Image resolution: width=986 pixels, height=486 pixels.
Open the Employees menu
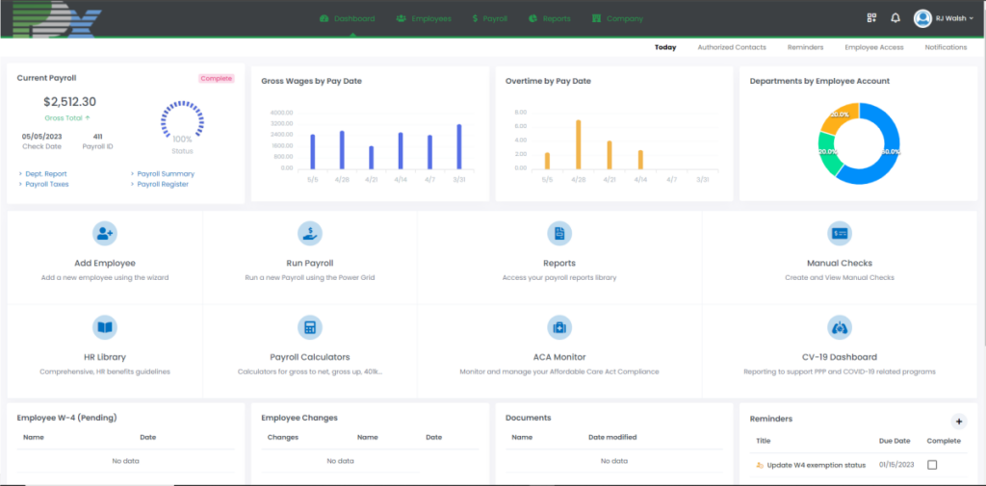[423, 18]
